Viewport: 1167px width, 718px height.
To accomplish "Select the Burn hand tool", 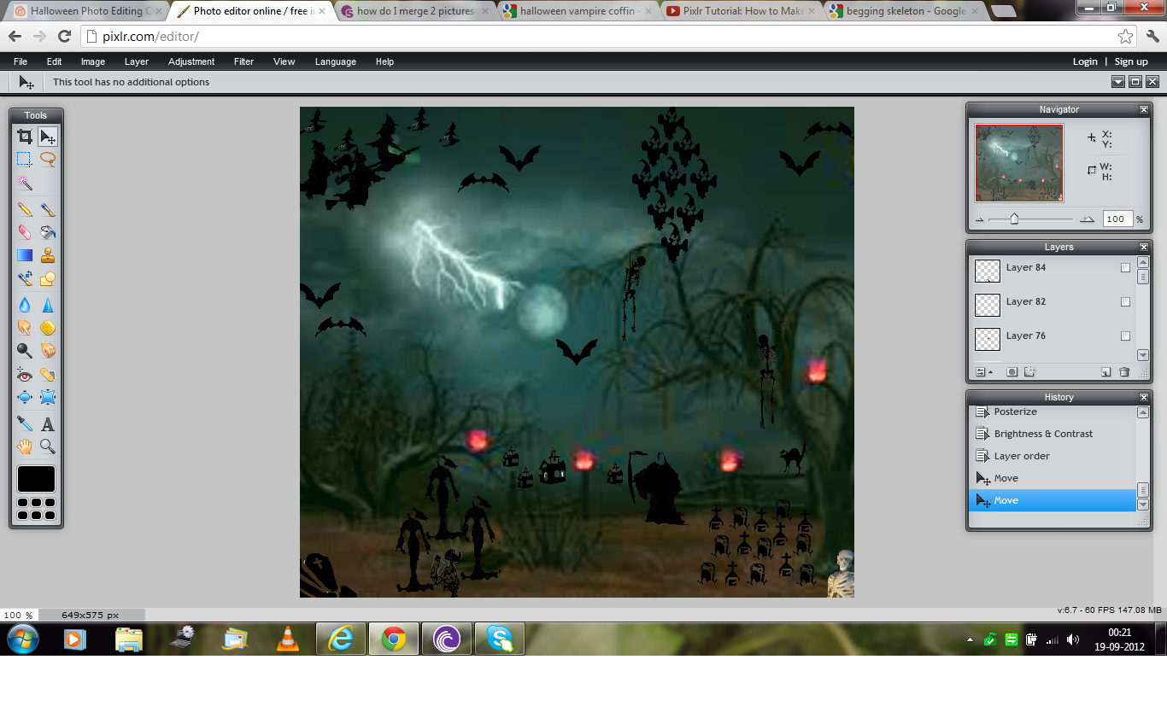I will click(x=48, y=350).
